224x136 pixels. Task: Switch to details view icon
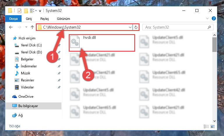pyautogui.click(x=206, y=126)
